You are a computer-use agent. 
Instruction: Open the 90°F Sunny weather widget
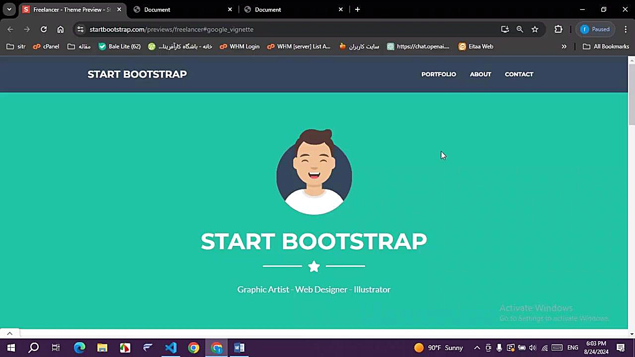click(439, 348)
